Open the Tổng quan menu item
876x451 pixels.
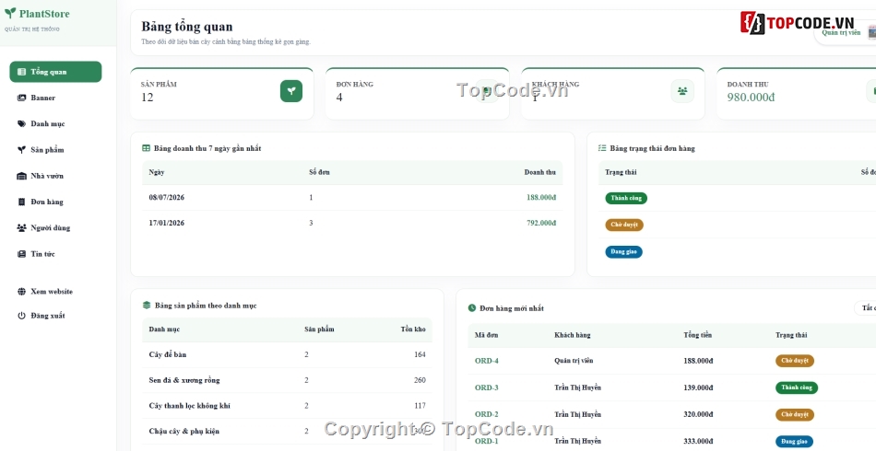pyautogui.click(x=55, y=72)
